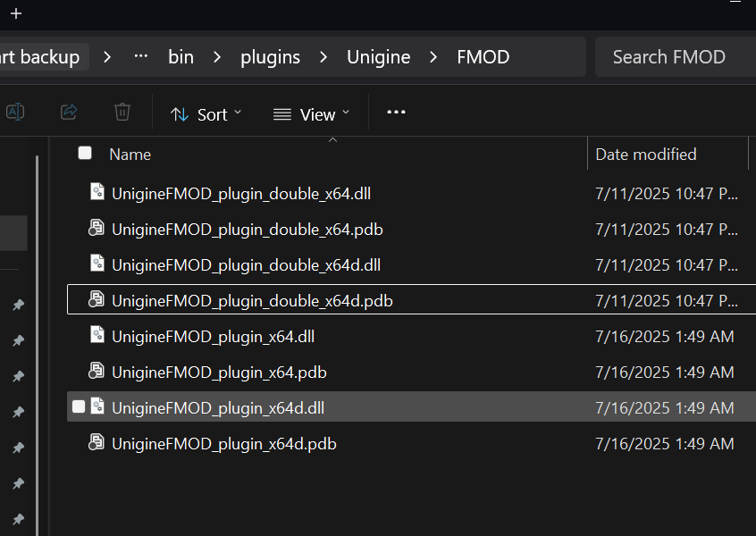This screenshot has width=756, height=536.
Task: Click the Delete trash icon
Action: click(x=122, y=113)
